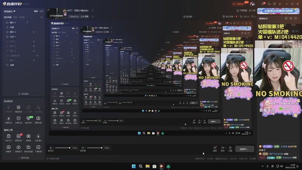Show hidden source 图片 1
This screenshot has width=302, height=170.
(34, 60)
